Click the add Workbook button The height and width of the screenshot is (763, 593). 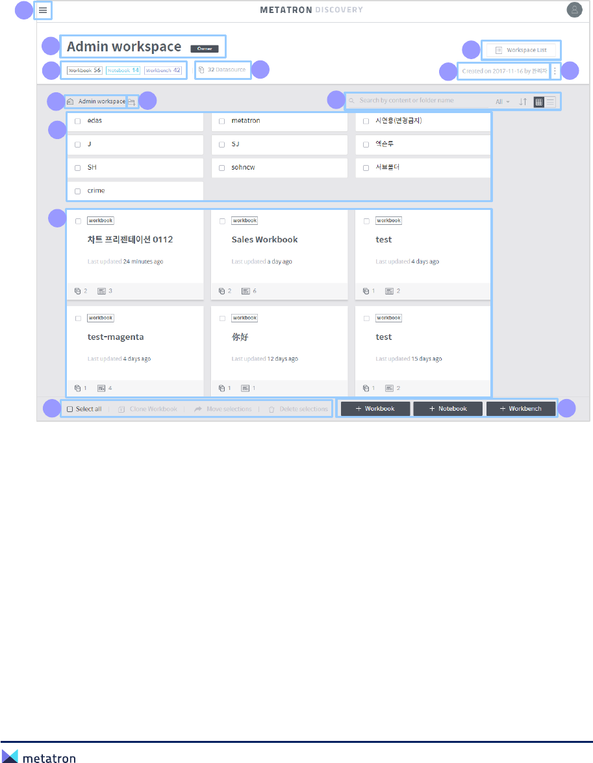[x=375, y=409]
